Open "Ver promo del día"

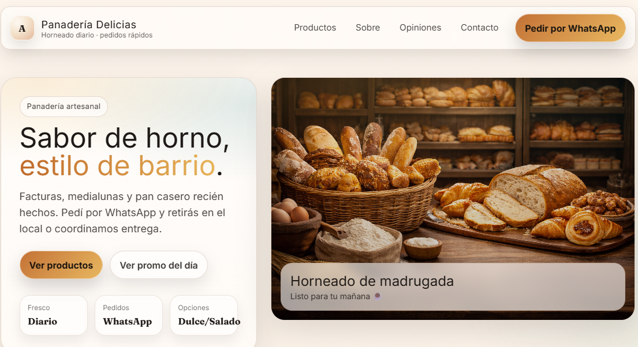click(x=159, y=265)
